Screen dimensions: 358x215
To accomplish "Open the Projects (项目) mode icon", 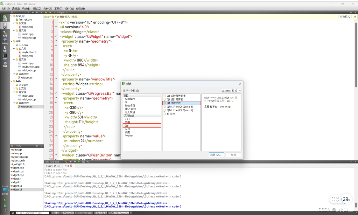I will click(x=5, y=49).
